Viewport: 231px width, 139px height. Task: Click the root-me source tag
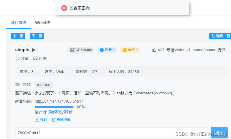point(44,85)
